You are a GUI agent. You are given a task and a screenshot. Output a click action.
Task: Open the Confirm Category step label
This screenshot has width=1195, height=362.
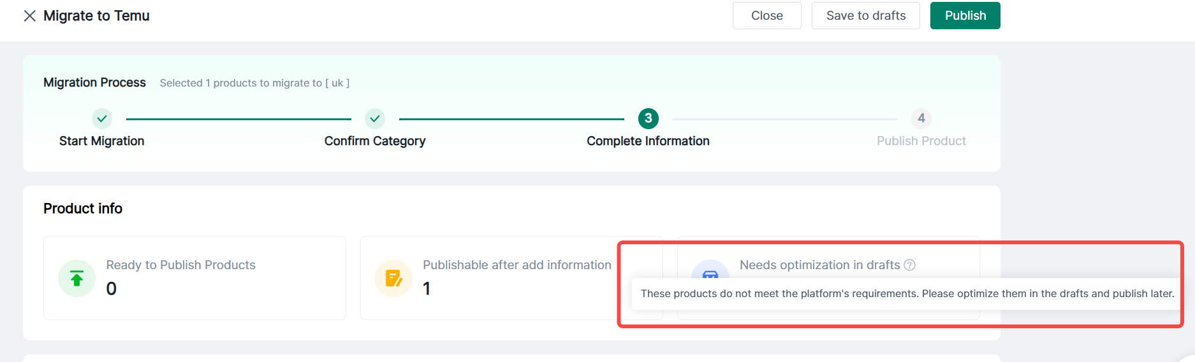click(375, 141)
